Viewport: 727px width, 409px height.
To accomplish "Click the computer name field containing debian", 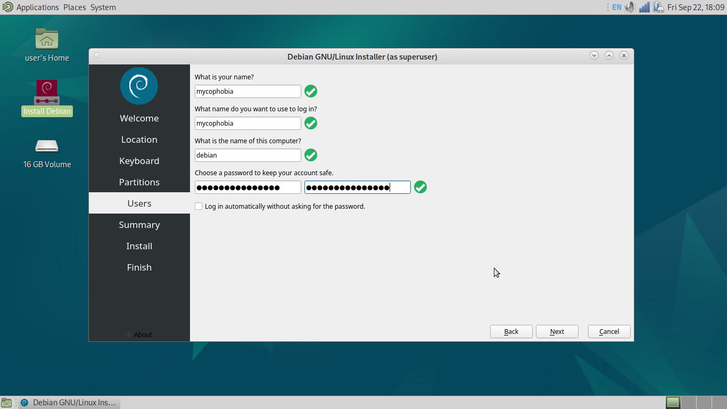I will coord(248,155).
